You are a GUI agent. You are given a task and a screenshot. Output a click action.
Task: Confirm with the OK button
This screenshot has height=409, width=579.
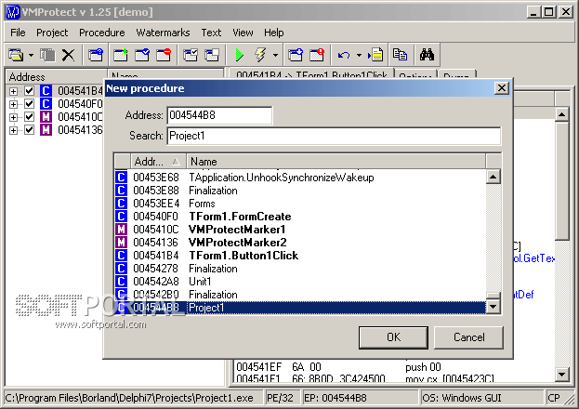click(x=393, y=337)
